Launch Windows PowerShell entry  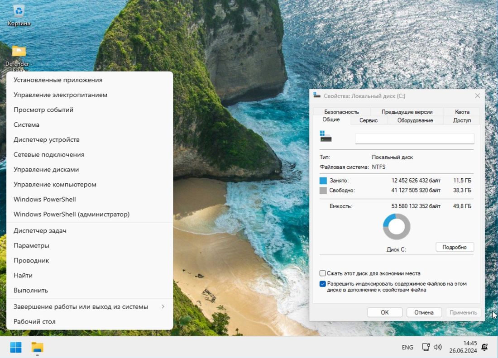click(x=90, y=199)
